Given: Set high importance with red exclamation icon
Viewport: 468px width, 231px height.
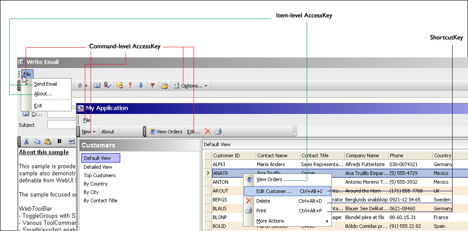Looking at the screenshot, I should coord(130,85).
